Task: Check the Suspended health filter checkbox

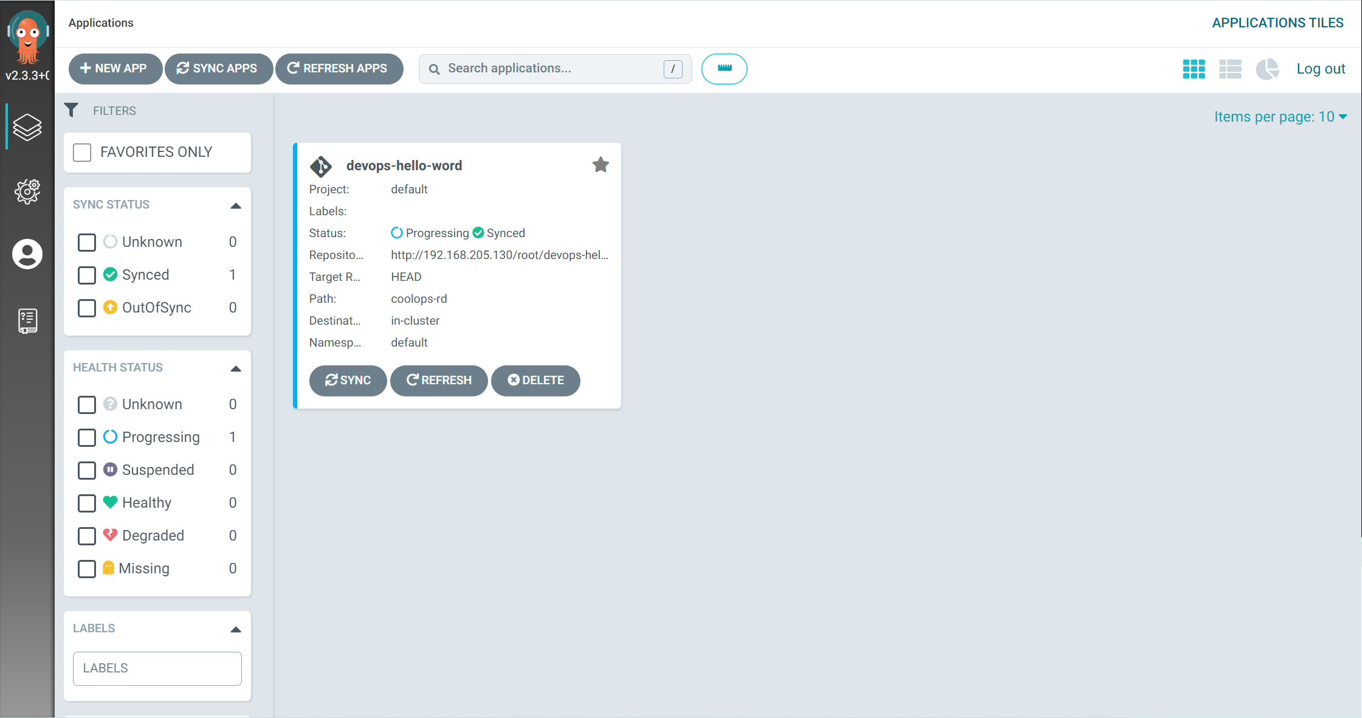Action: pyautogui.click(x=87, y=470)
